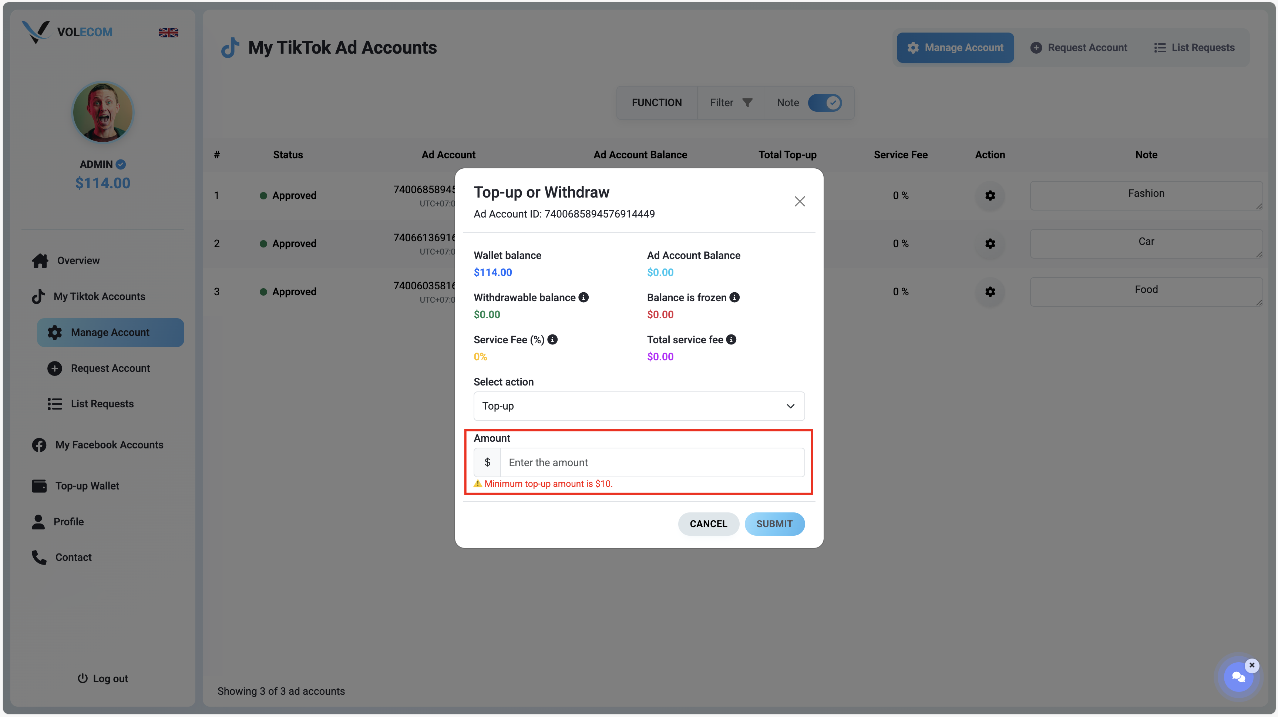Close the Top-up or Withdraw dialog

coord(799,202)
